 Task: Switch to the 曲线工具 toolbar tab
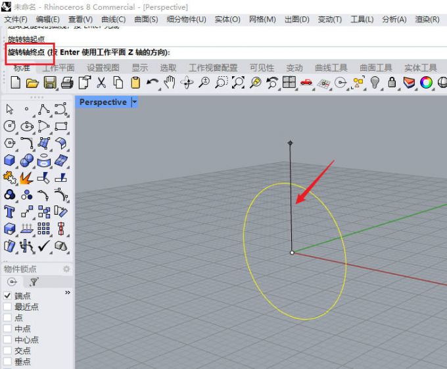(x=331, y=68)
